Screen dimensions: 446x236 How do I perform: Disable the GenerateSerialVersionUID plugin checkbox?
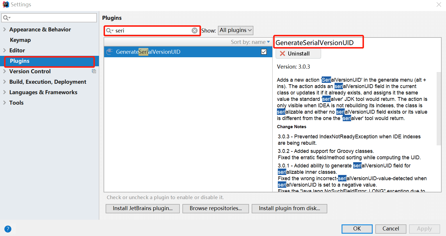coord(264,52)
